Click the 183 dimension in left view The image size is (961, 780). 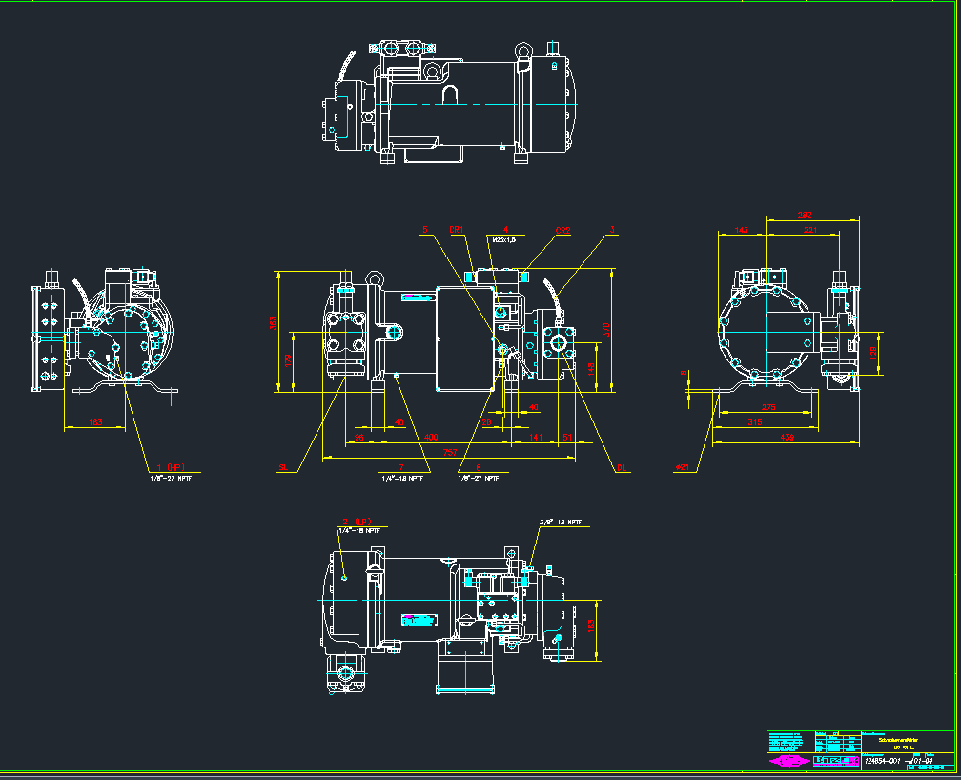point(94,421)
